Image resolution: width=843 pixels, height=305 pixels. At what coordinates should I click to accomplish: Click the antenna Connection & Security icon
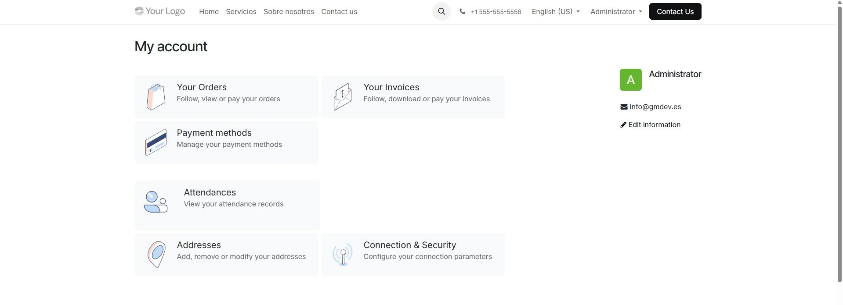click(x=343, y=254)
